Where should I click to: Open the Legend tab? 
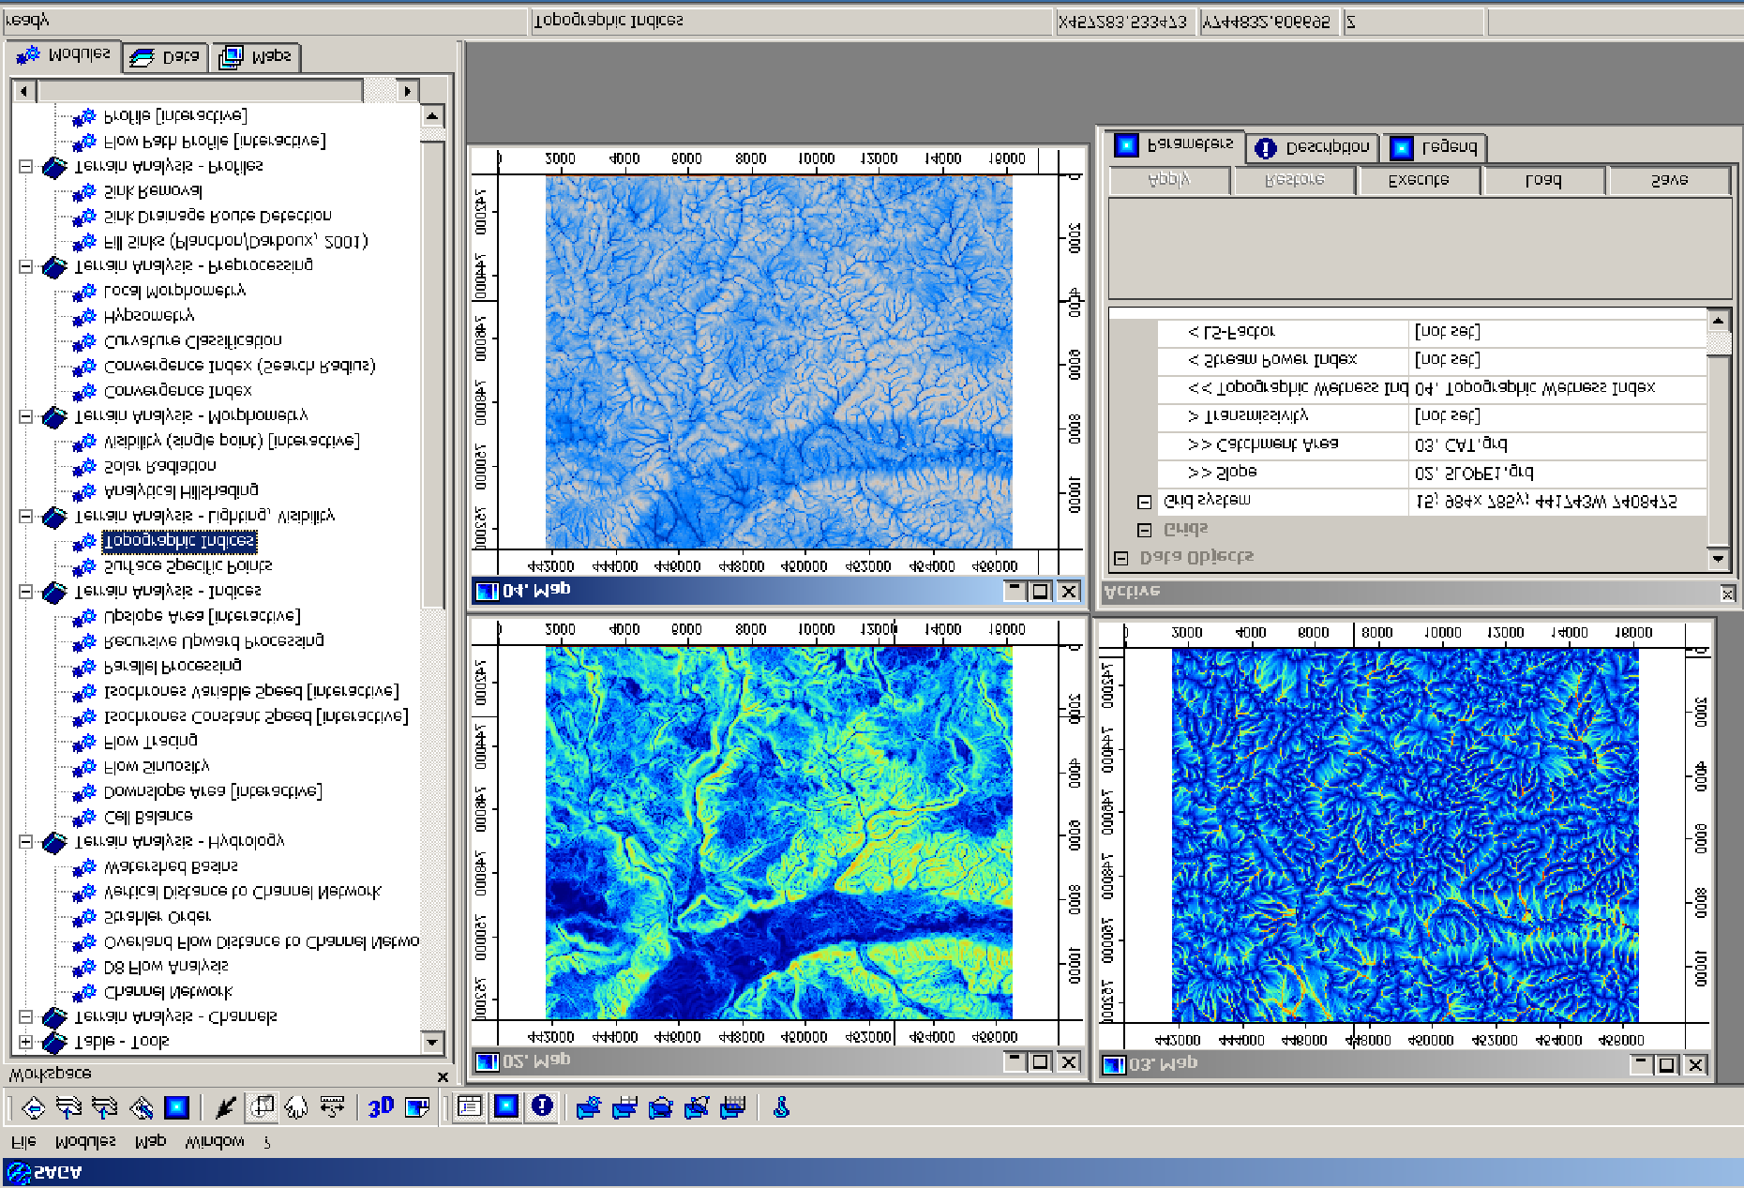(x=1435, y=147)
